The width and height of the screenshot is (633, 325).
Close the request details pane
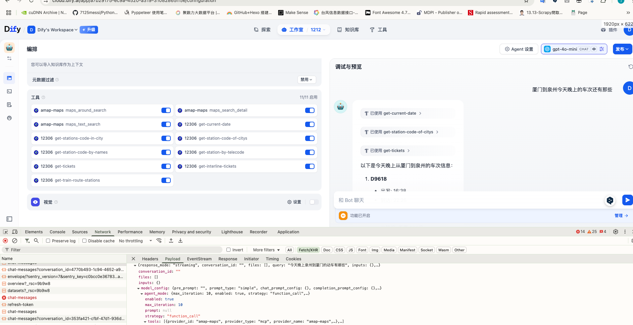click(x=133, y=259)
